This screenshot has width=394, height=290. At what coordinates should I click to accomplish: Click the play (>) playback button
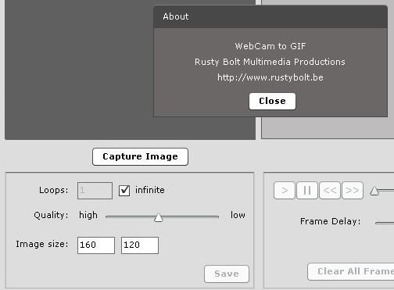[x=285, y=191]
